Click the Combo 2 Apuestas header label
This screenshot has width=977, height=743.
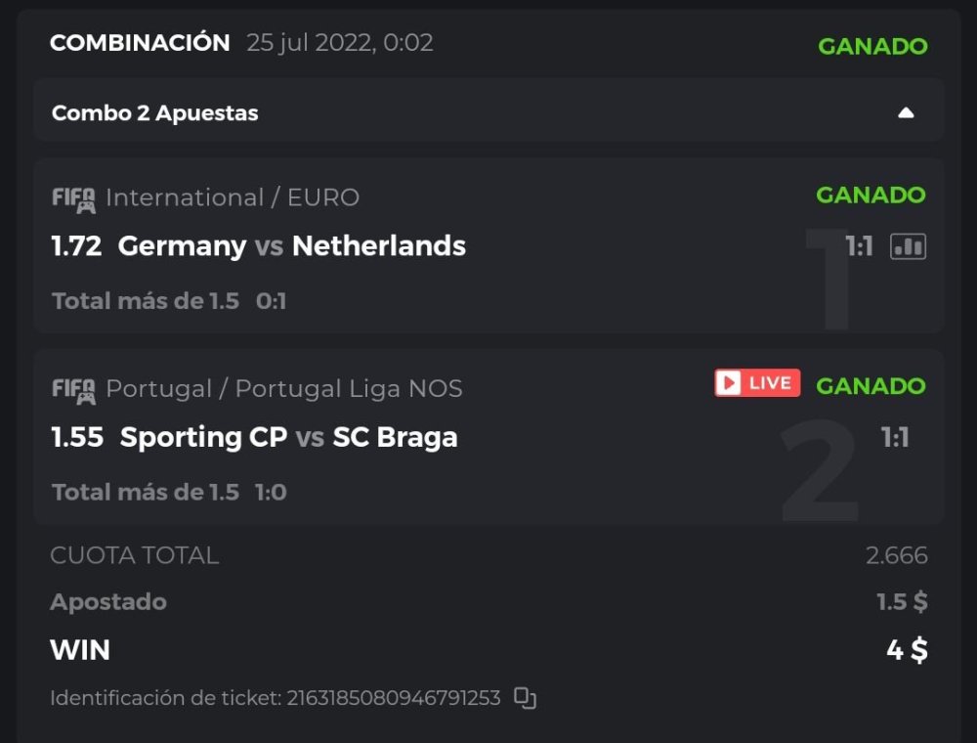(155, 112)
